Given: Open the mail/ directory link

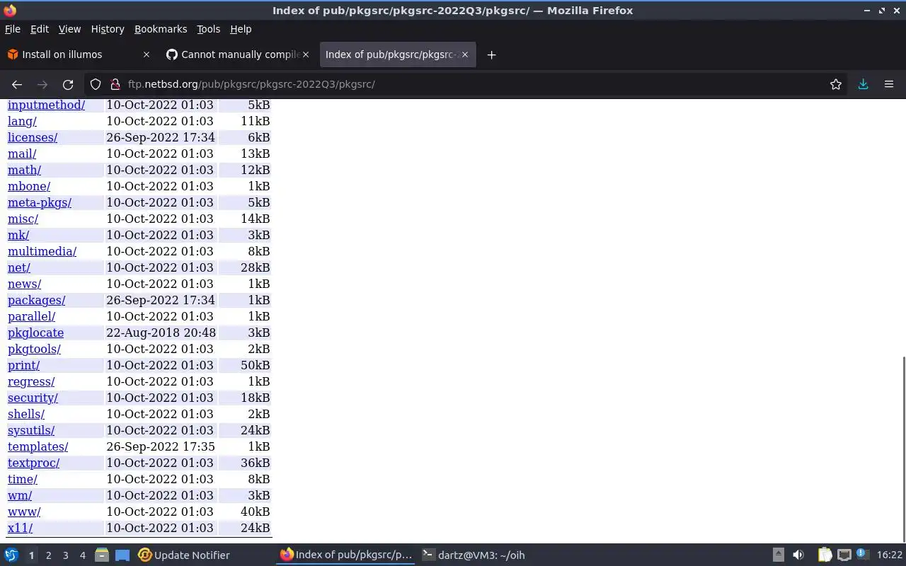Looking at the screenshot, I should (x=22, y=154).
